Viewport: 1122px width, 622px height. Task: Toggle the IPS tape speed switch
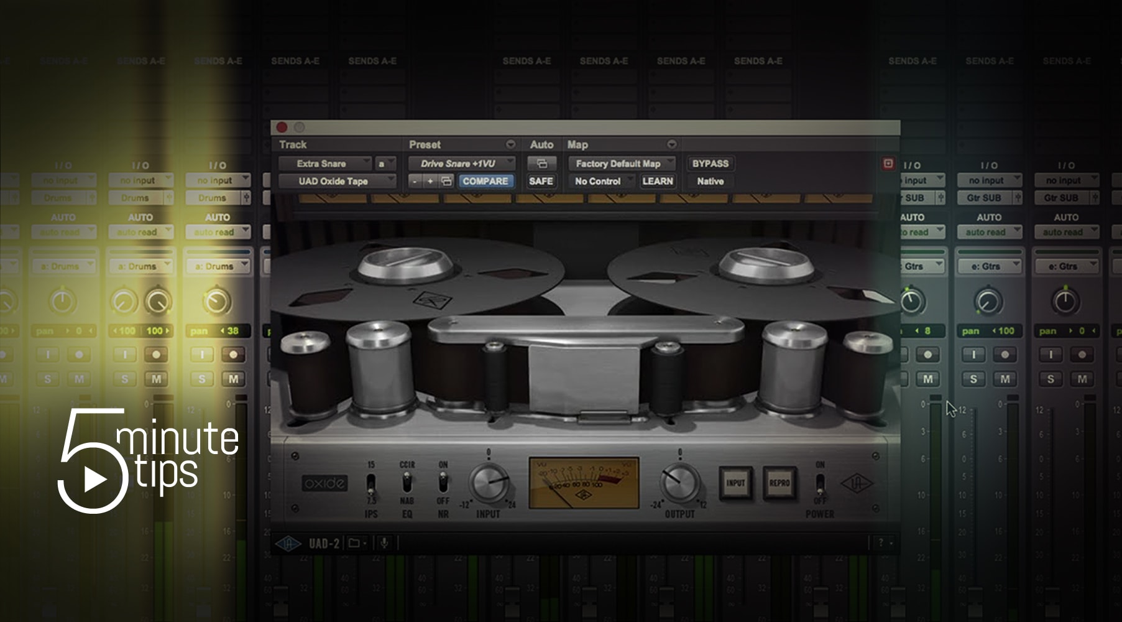[371, 483]
